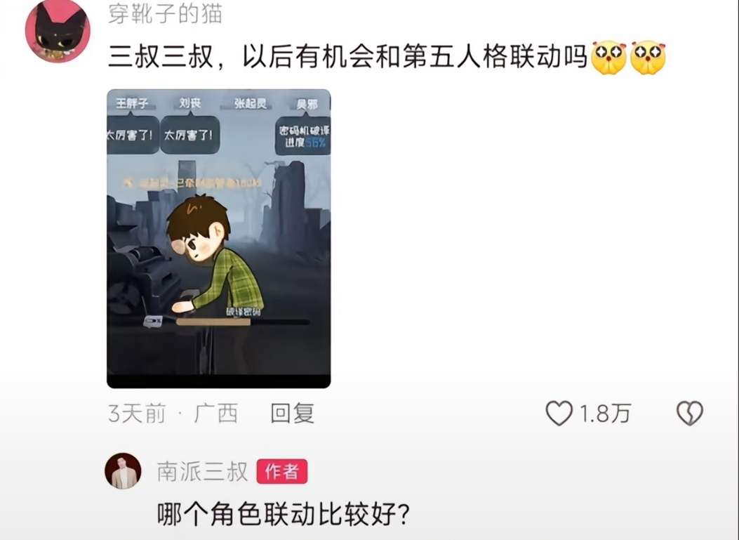Select the 王胖子 label in image

133,103
